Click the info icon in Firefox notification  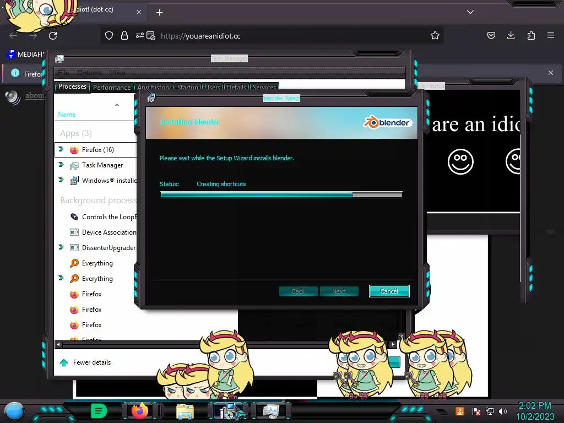(15, 73)
